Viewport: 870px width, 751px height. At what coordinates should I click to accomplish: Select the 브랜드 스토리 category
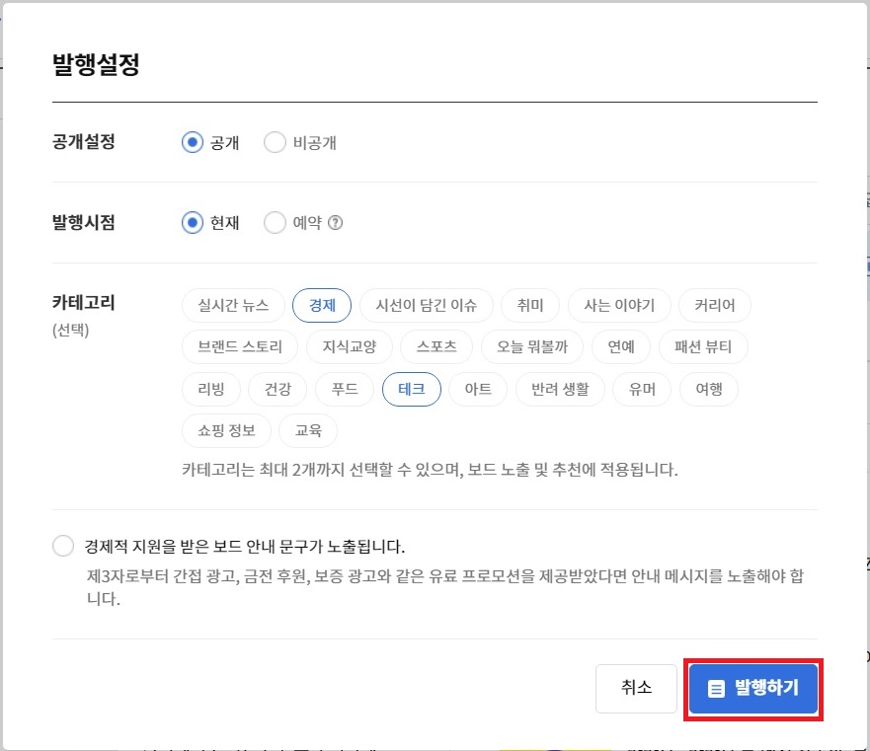[240, 346]
